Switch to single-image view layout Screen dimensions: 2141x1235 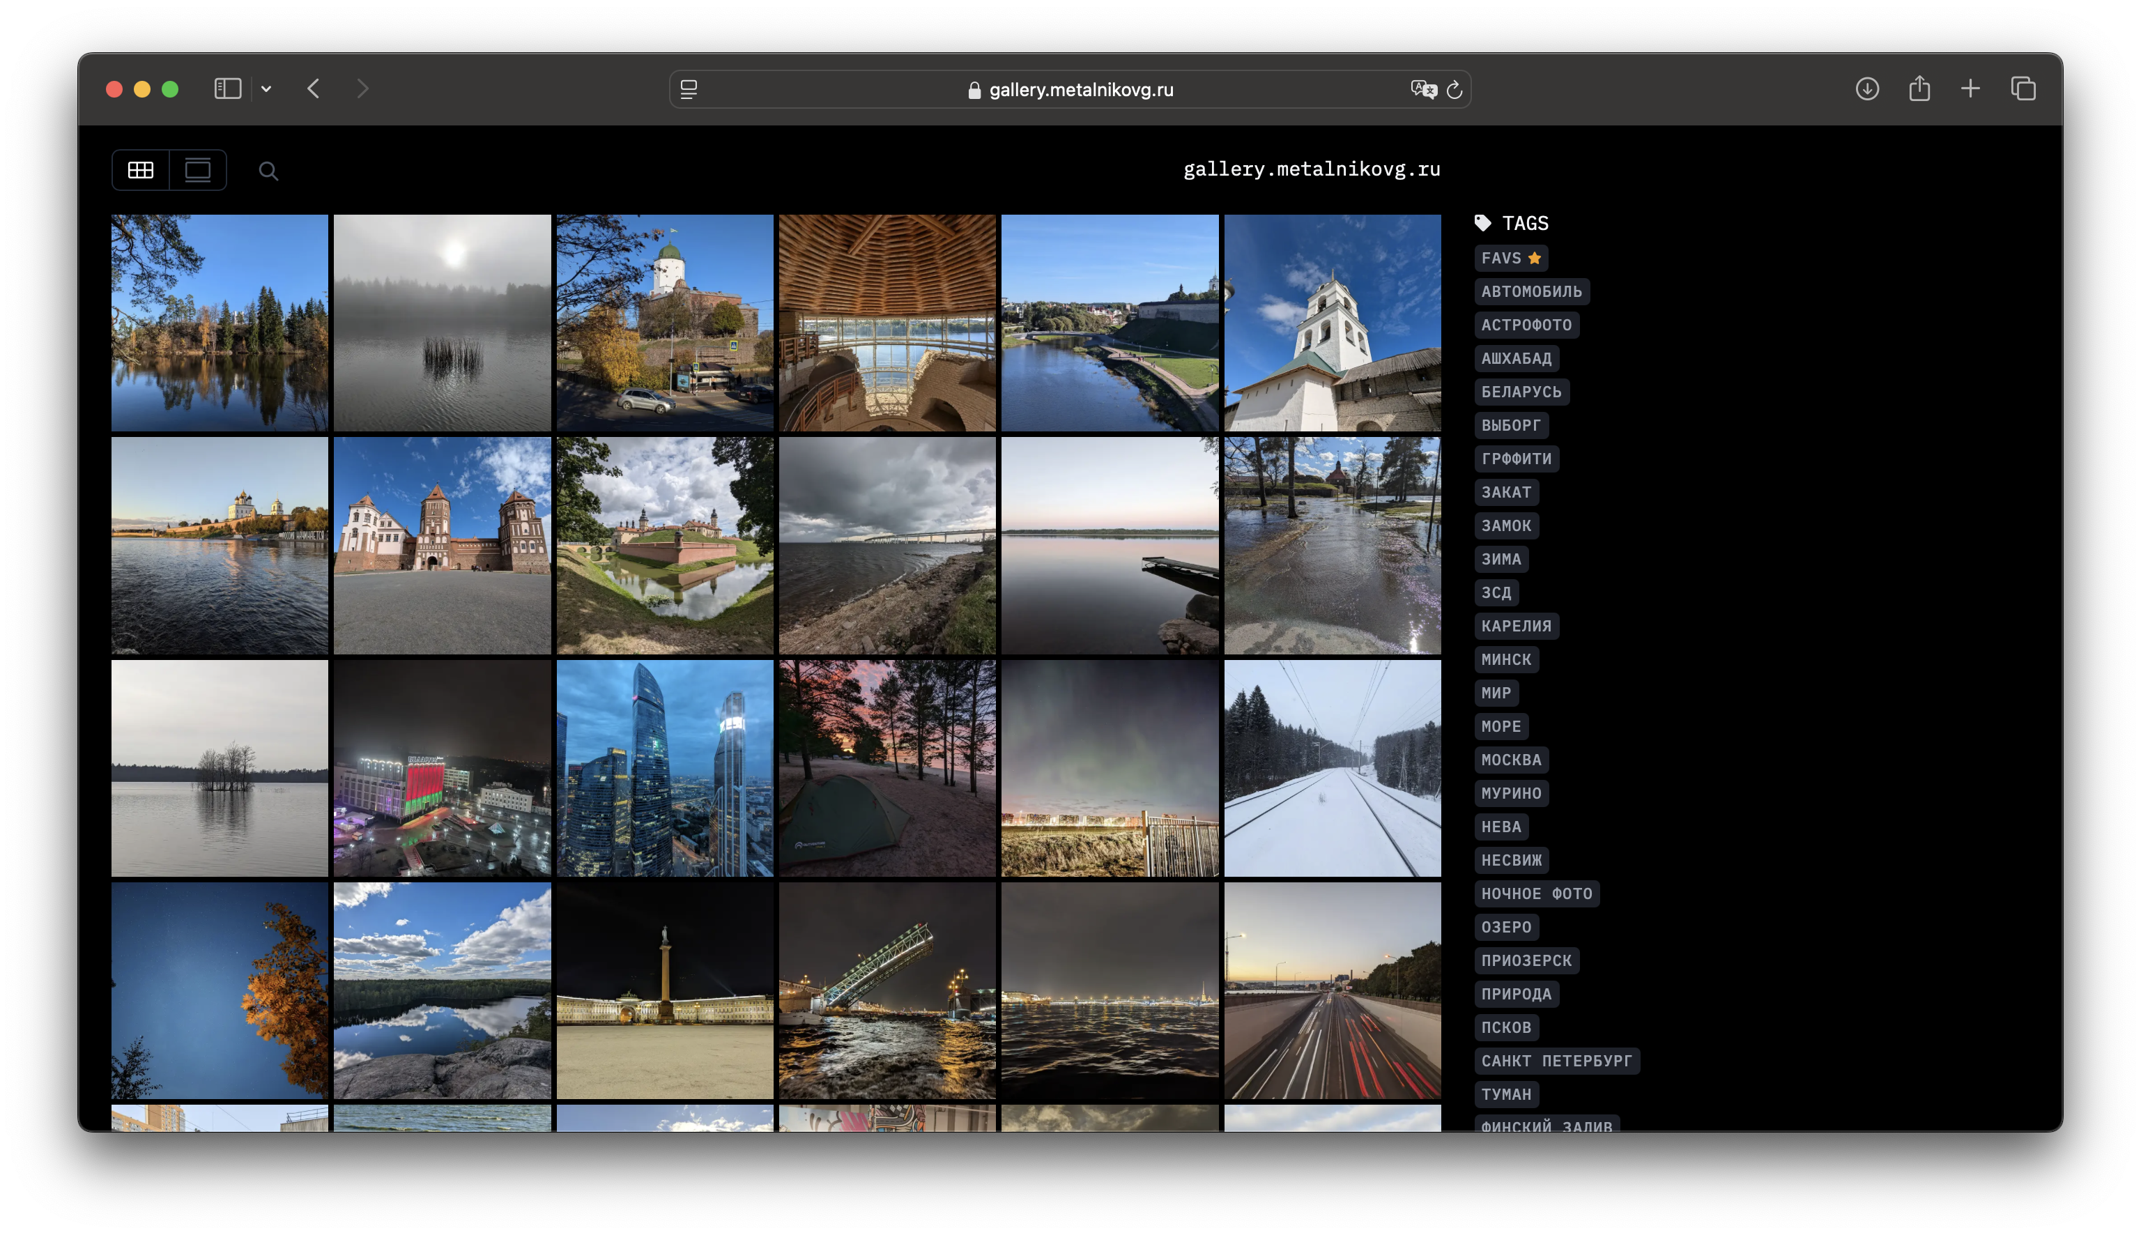[197, 171]
